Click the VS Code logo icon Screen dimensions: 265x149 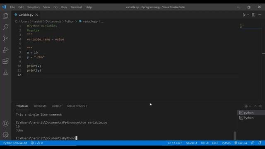(x=4, y=7)
